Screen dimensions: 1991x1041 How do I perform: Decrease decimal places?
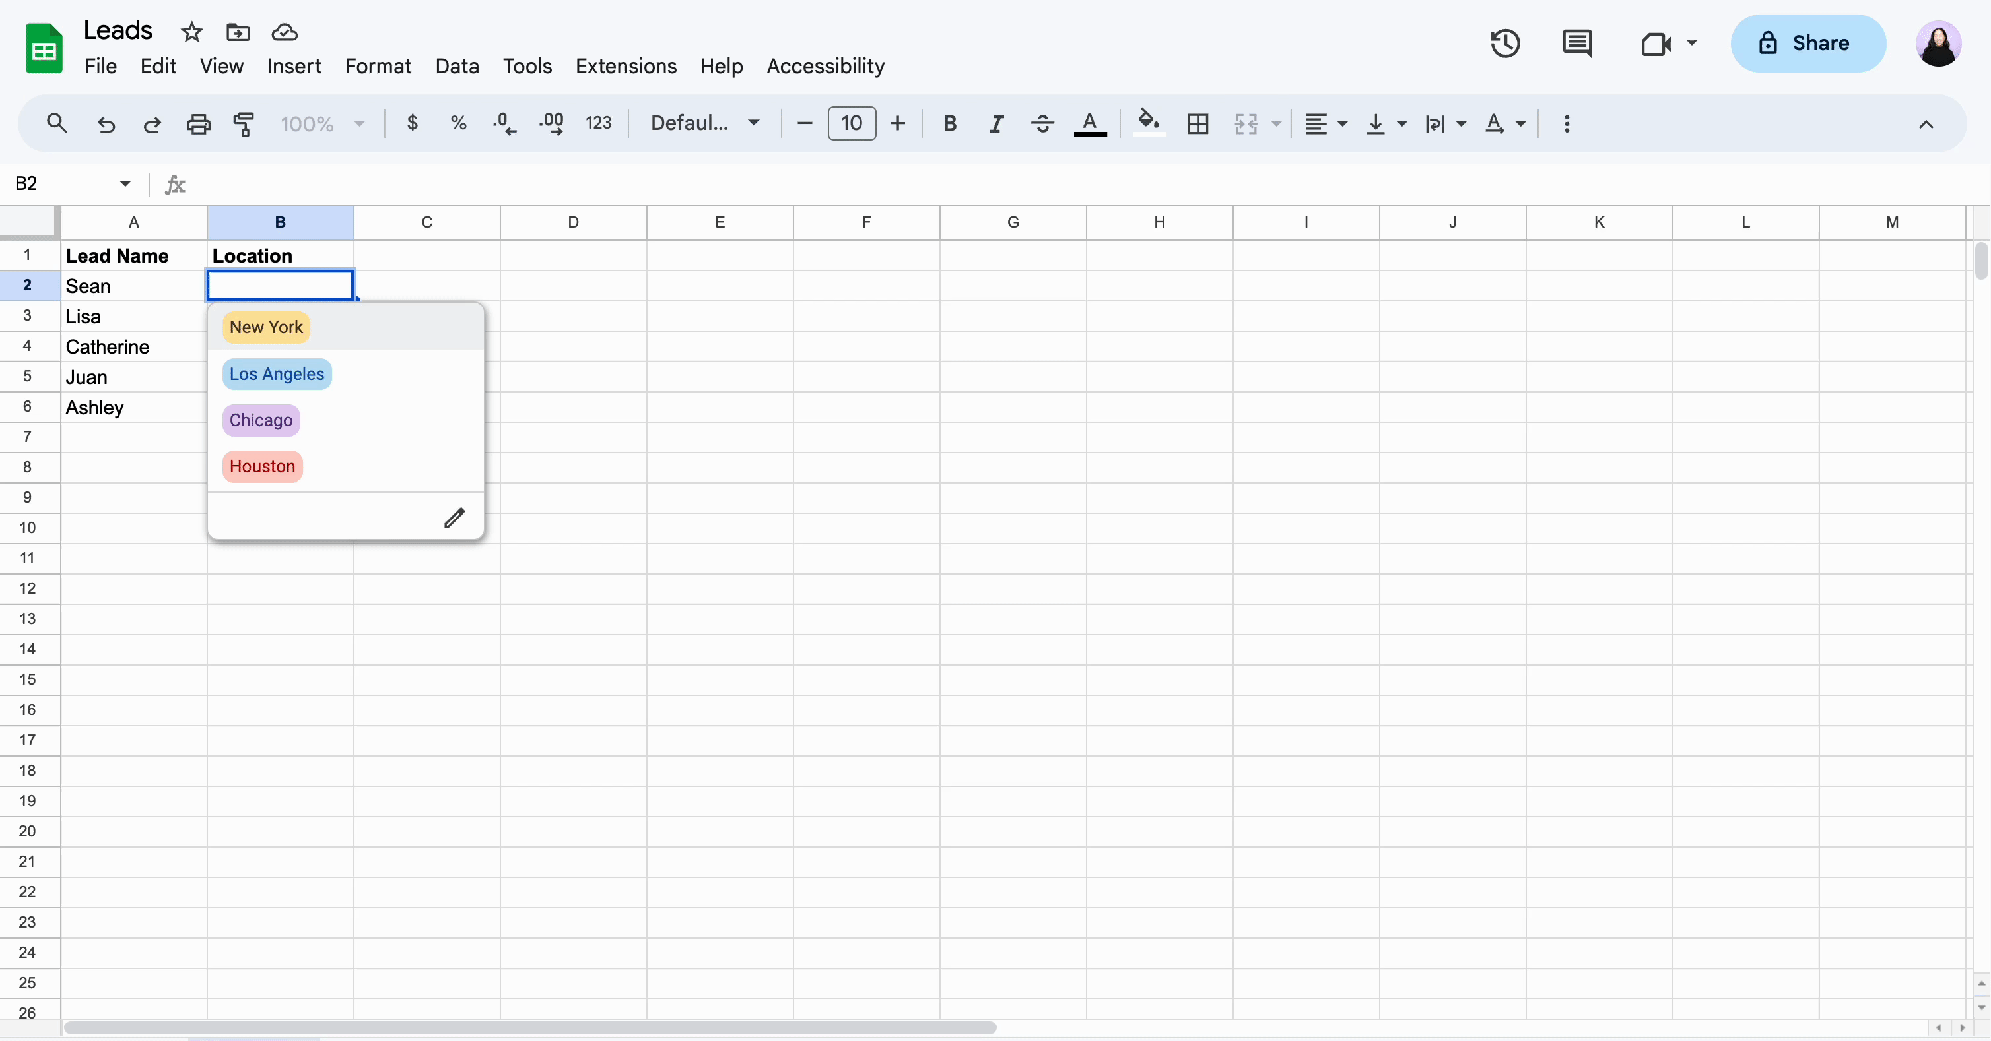click(505, 123)
